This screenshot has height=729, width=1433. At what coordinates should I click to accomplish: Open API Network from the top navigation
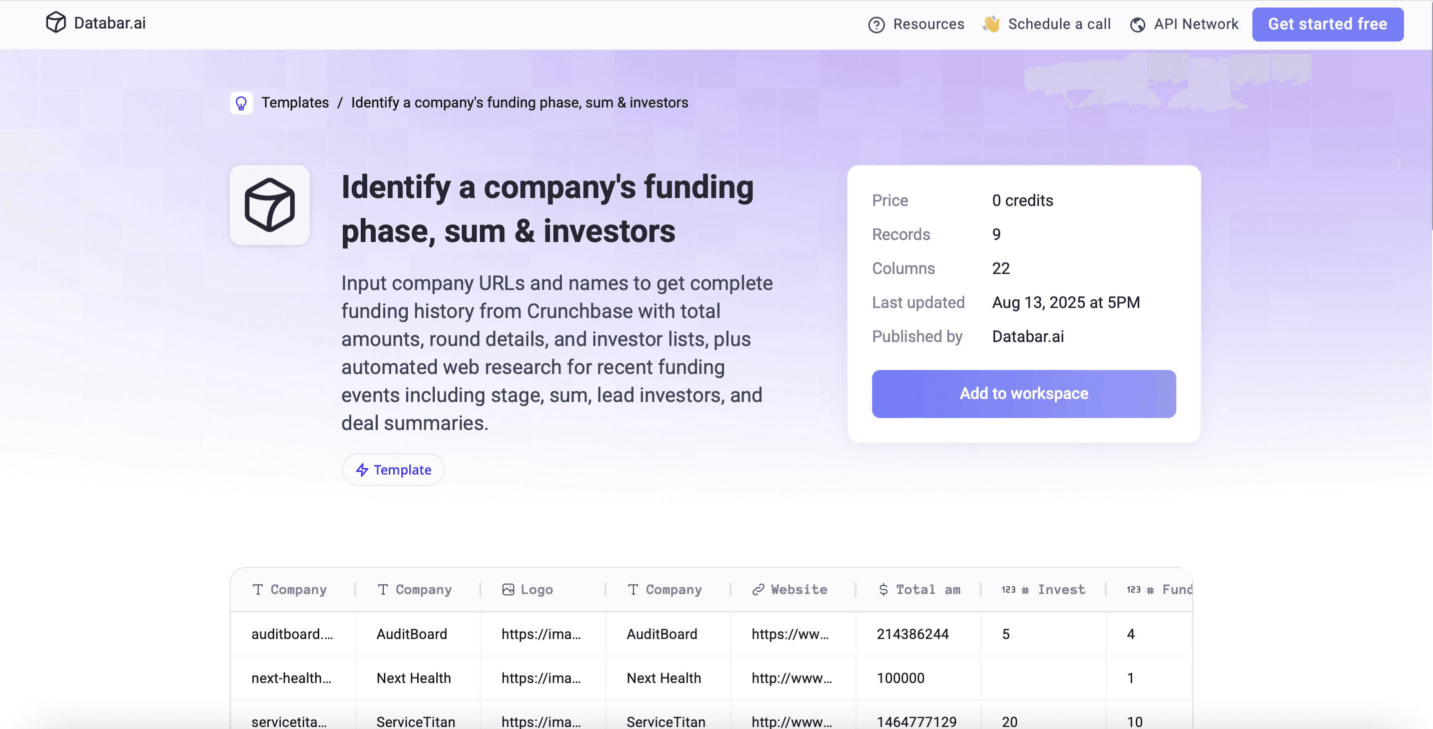pyautogui.click(x=1196, y=24)
